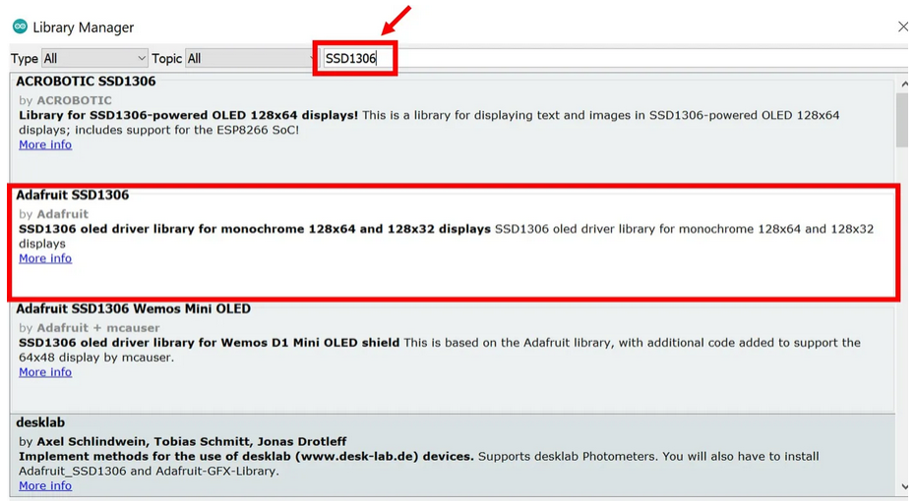Screen dimensions: 916x503
Task: Follow More info link for Wemos Mini OLED
Action: pos(45,372)
